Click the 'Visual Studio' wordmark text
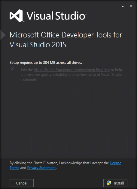137x189 pixels. (56, 16)
